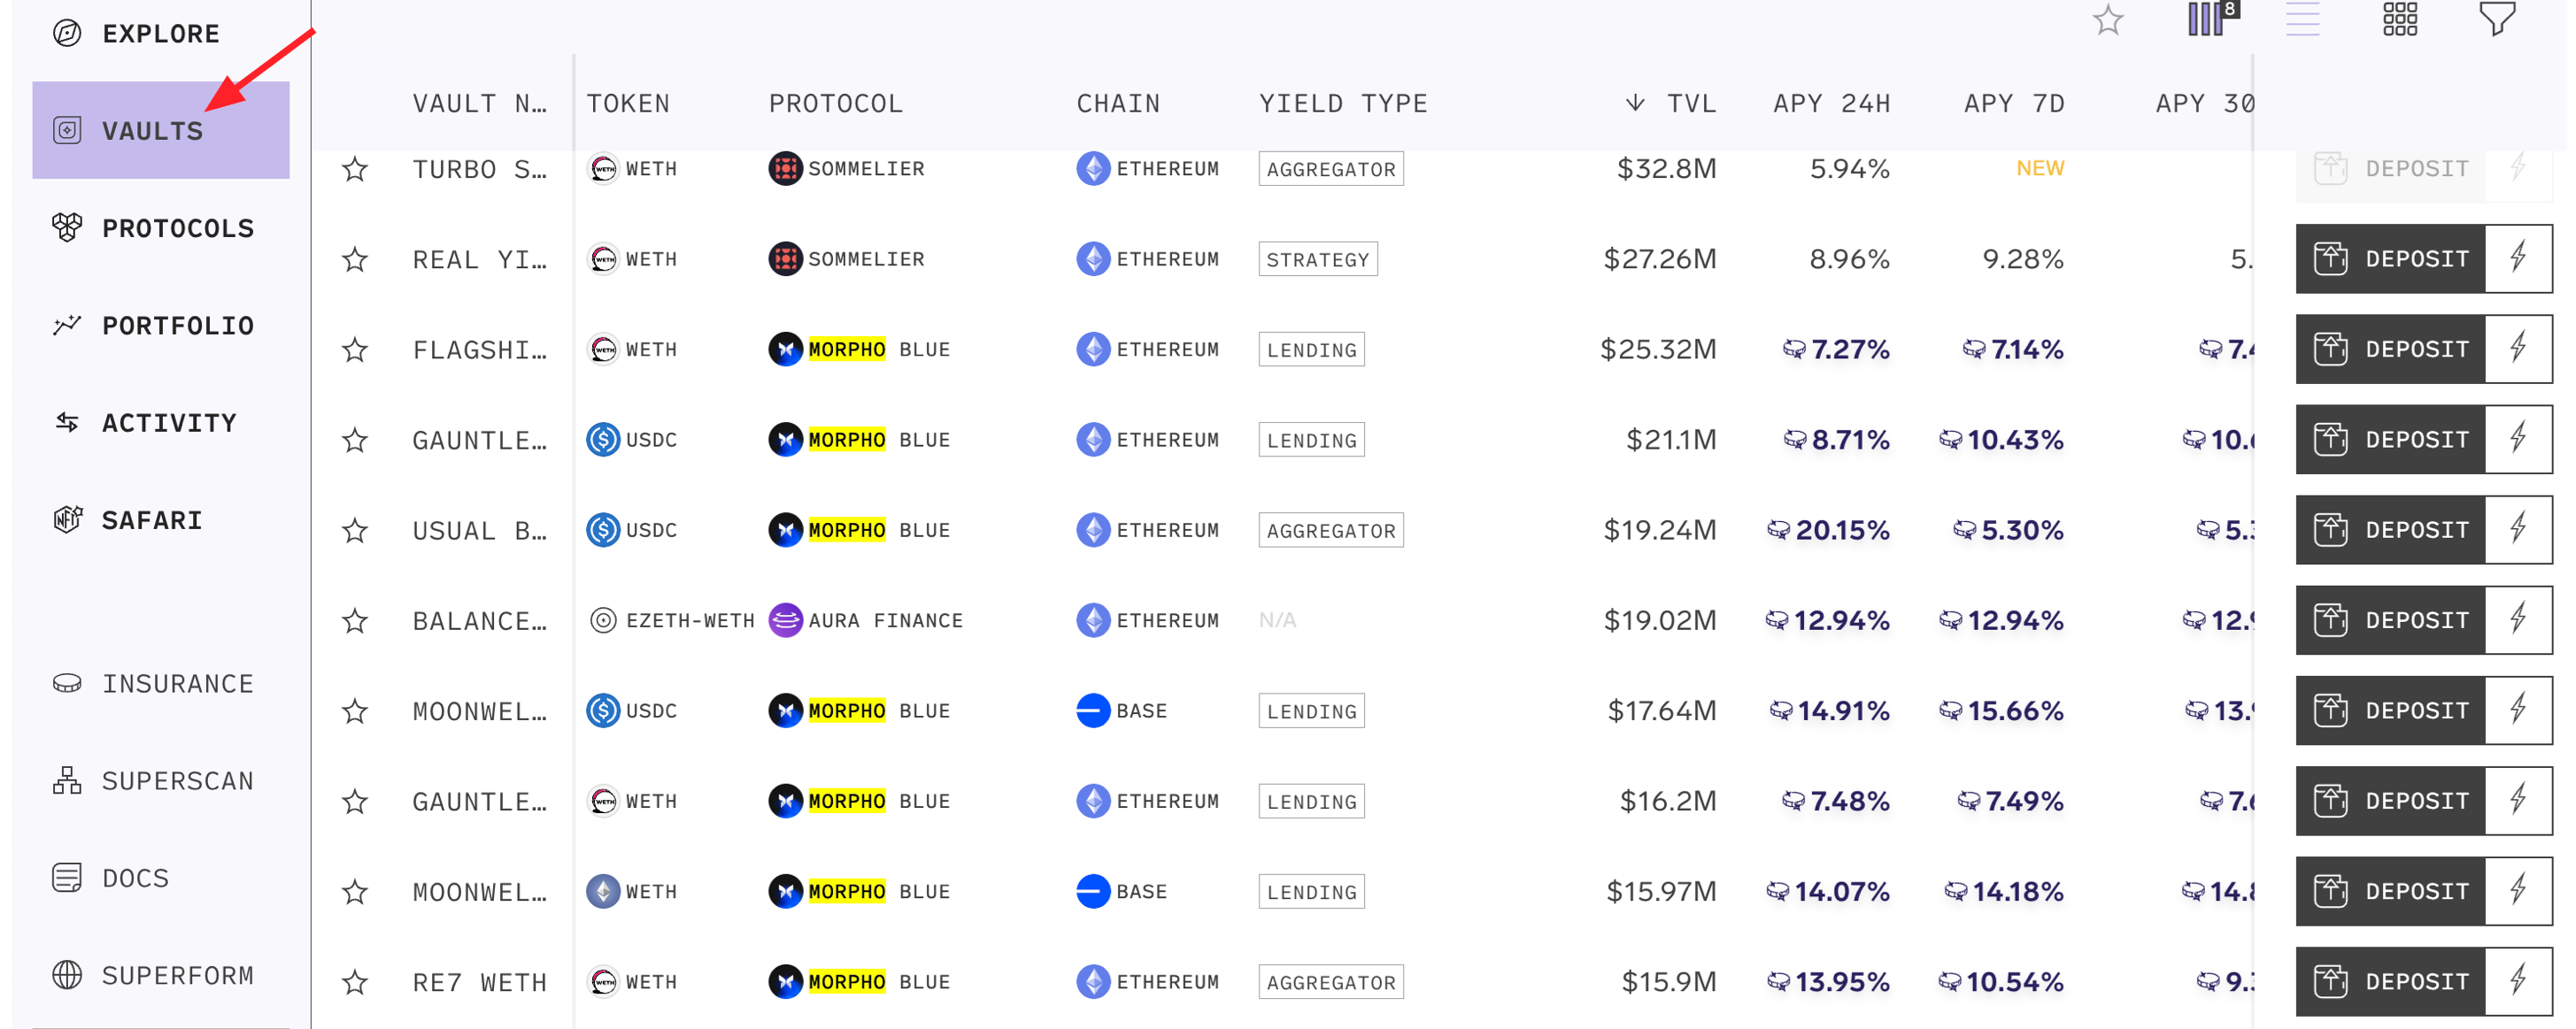Sort by Token column header
Image resolution: width=2576 pixels, height=1029 pixels.
pyautogui.click(x=628, y=103)
